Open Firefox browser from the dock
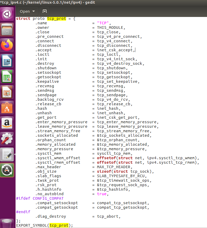The width and height of the screenshot is (207, 228). [x=7, y=45]
